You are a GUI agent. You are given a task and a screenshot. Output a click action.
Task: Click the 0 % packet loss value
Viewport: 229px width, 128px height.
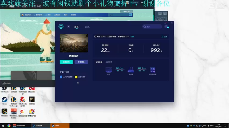[131, 50]
